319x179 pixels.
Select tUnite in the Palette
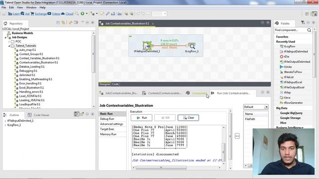[286, 67]
